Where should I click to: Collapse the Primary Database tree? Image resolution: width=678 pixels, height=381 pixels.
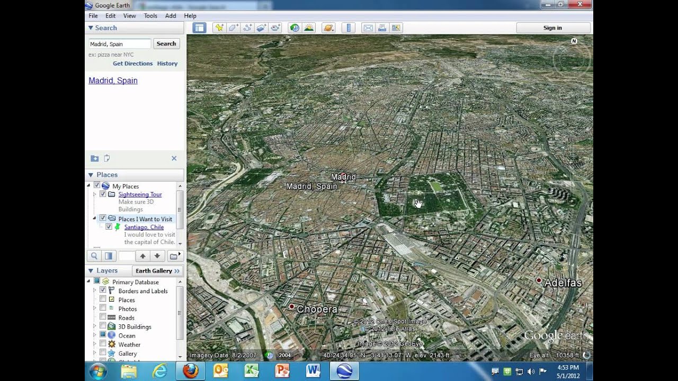[x=89, y=282]
